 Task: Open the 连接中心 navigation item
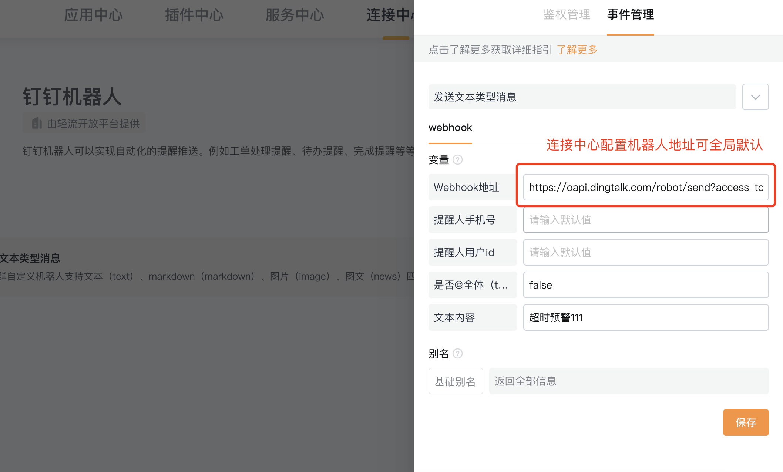point(390,15)
